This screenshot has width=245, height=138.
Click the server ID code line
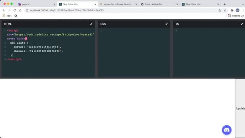coord(38,47)
